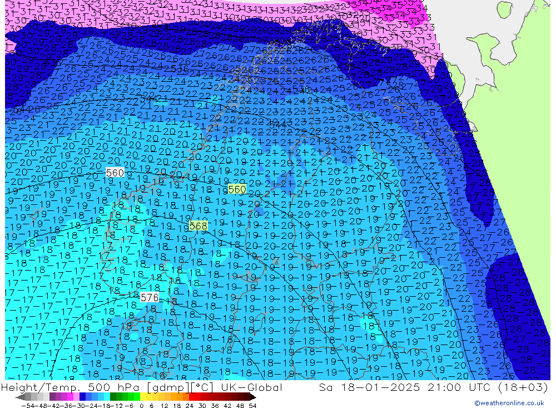Click the gray left arrow end of color scale

tap(20, 397)
